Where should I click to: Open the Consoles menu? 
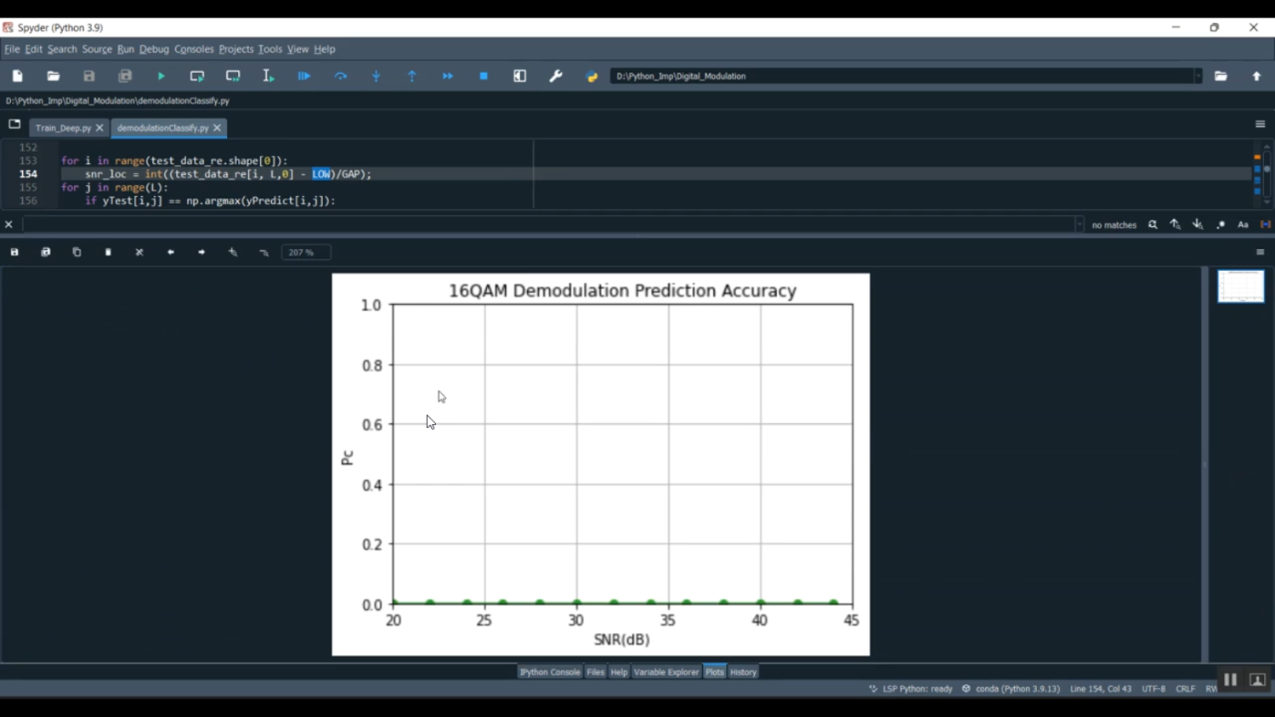194,49
